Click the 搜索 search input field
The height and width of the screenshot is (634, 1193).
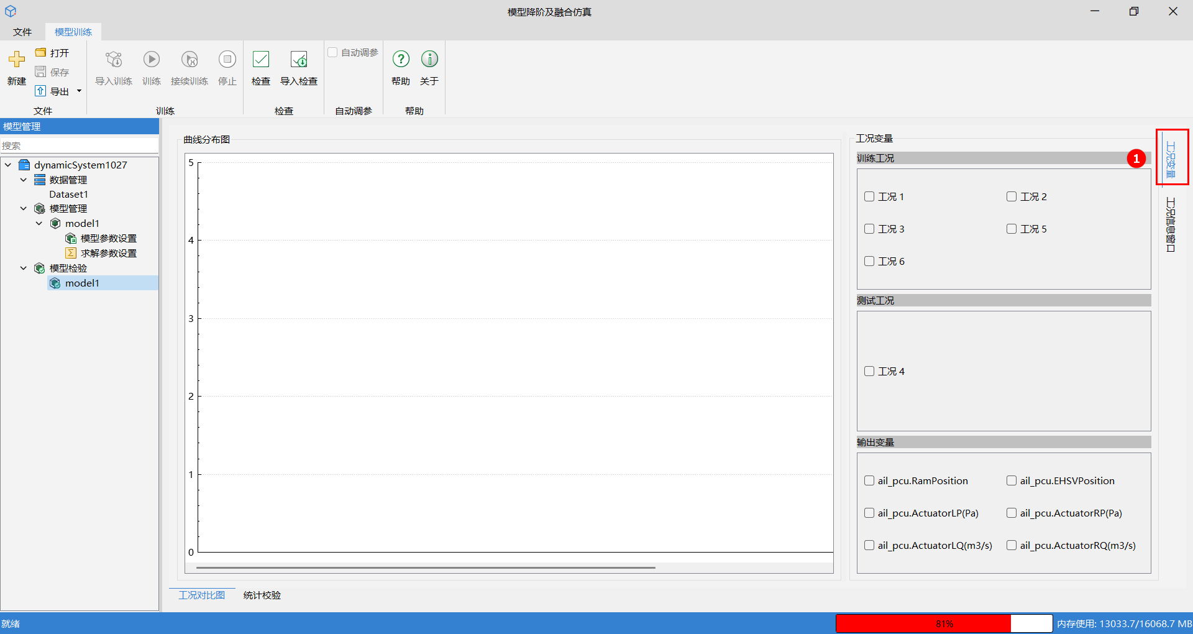80,145
